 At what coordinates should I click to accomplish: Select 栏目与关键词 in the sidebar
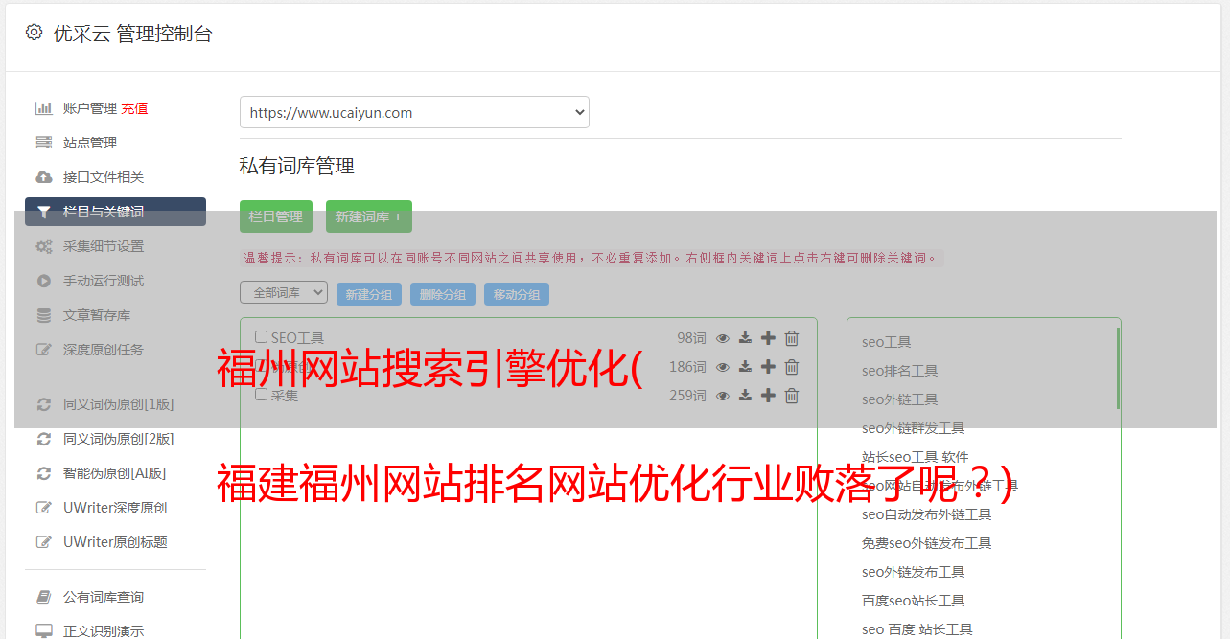pos(115,212)
